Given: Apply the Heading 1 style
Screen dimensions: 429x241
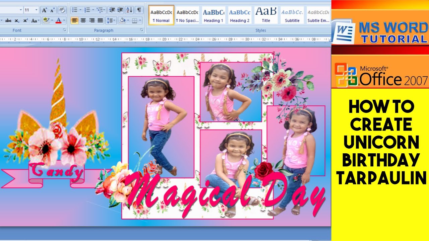Looking at the screenshot, I should click(213, 15).
